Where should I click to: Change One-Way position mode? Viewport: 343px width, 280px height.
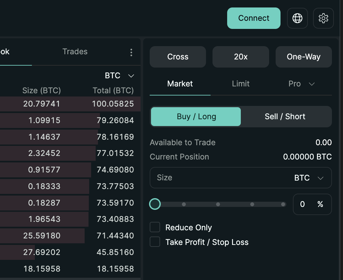pyautogui.click(x=303, y=57)
